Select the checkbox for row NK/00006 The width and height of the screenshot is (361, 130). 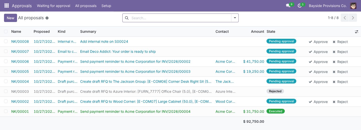6,61
